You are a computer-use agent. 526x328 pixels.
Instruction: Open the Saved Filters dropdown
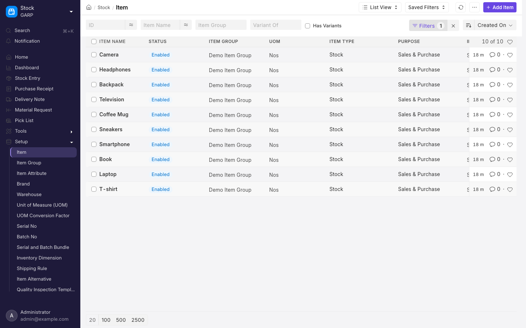coord(427,7)
